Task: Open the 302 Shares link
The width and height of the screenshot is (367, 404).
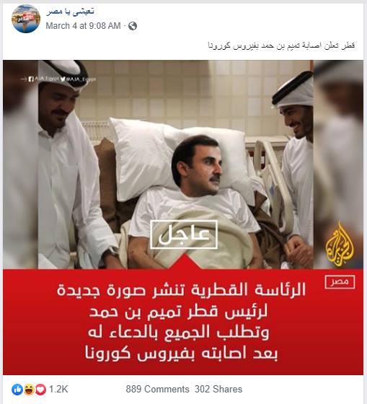Action: tap(218, 390)
